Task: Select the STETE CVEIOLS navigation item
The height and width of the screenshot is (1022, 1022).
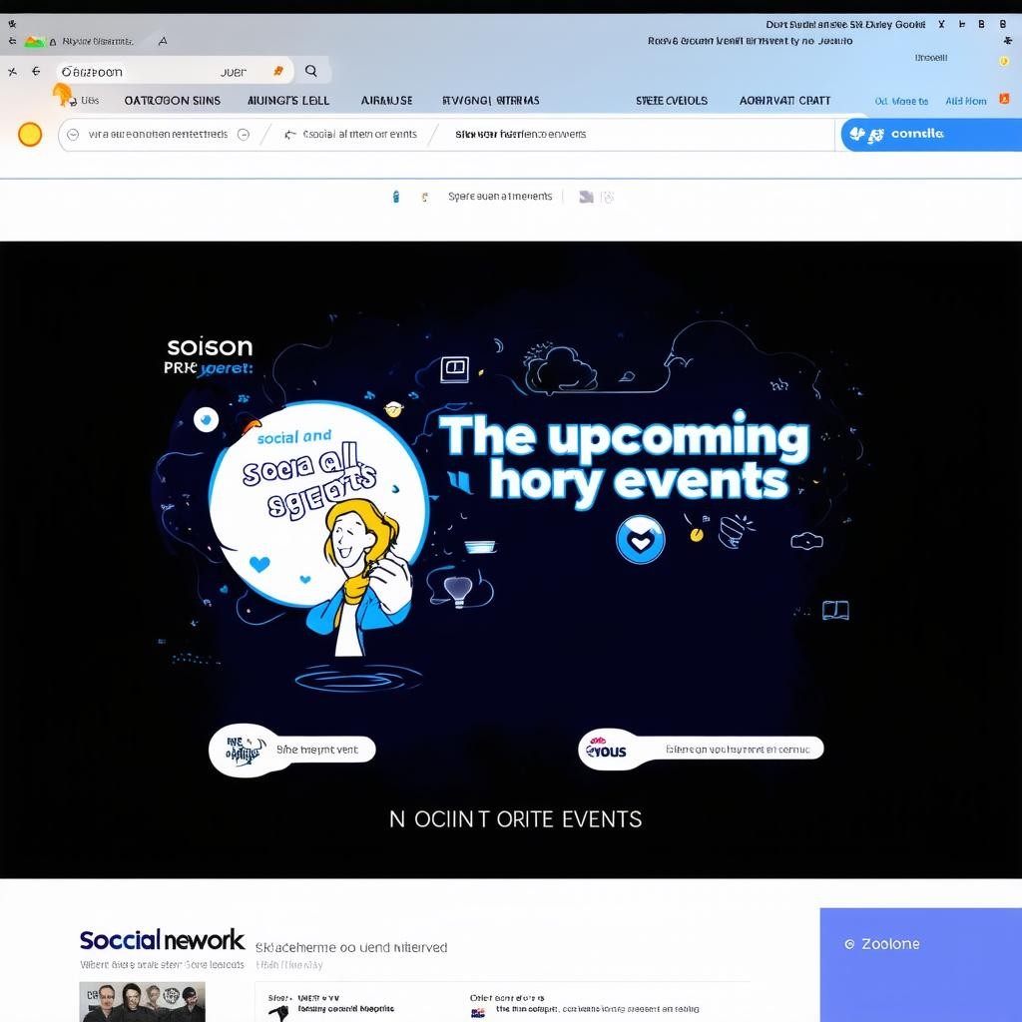Action: [x=672, y=101]
